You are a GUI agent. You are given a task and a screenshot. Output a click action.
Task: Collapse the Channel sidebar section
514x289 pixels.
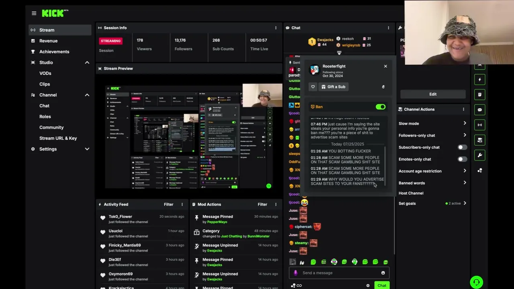click(x=87, y=95)
